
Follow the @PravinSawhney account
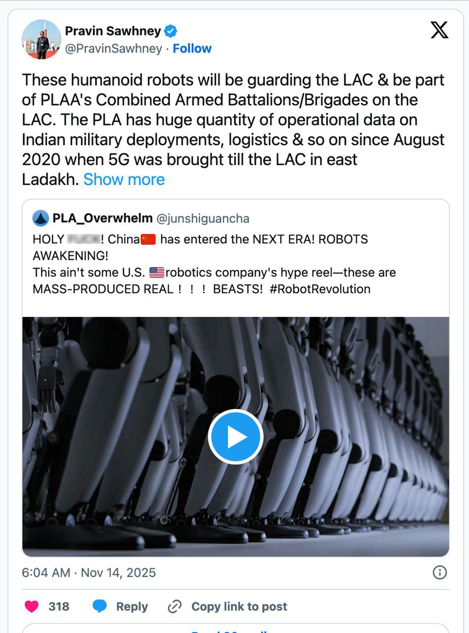pos(192,48)
